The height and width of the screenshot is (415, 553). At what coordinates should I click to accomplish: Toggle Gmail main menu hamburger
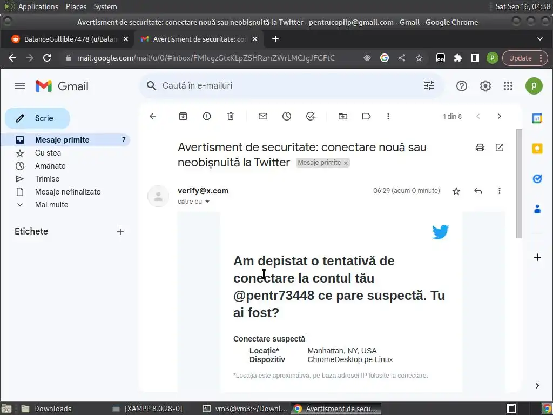(x=20, y=86)
